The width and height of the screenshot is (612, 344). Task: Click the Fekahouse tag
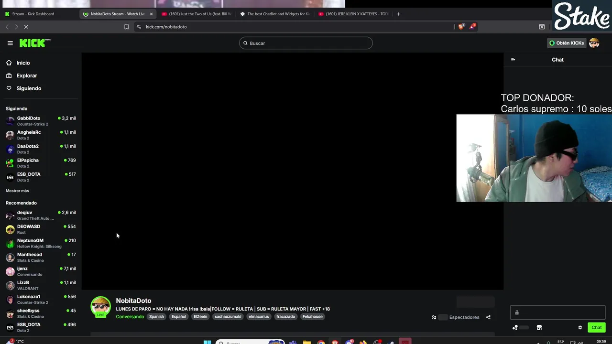click(x=313, y=317)
